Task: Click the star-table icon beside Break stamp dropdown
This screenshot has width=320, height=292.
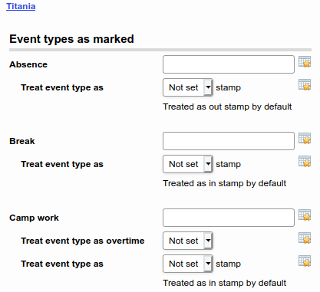Action: [x=305, y=162]
